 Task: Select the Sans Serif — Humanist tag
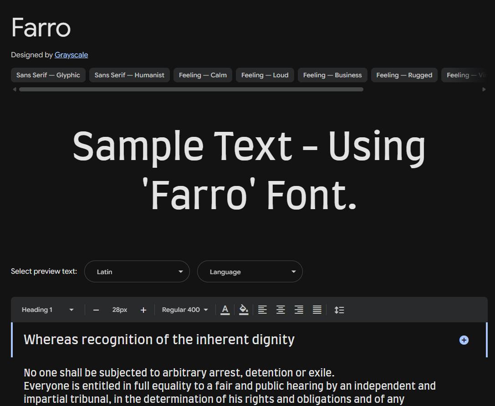(x=129, y=75)
